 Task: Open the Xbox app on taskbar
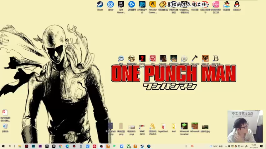tap(128, 146)
